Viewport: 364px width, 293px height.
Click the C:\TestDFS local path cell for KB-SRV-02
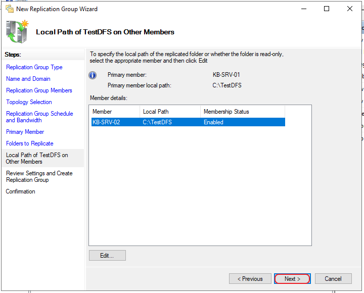157,122
